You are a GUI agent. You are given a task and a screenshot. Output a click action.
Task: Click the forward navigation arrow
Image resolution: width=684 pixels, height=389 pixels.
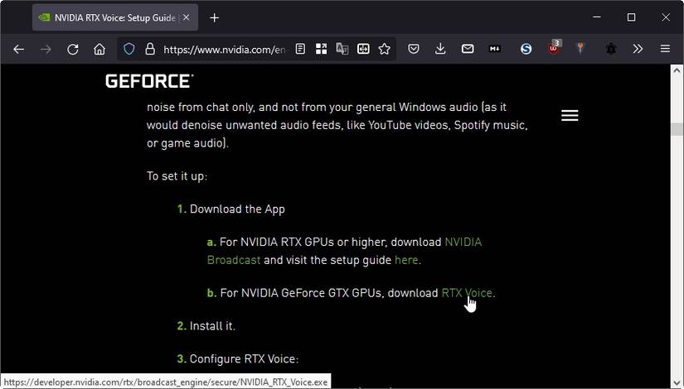46,49
